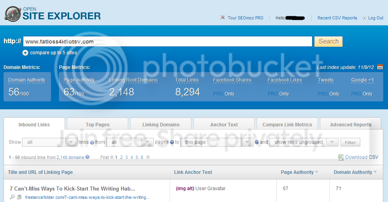388x202 pixels.
Task: Select Compare Link Metrics tab
Action: (x=287, y=124)
